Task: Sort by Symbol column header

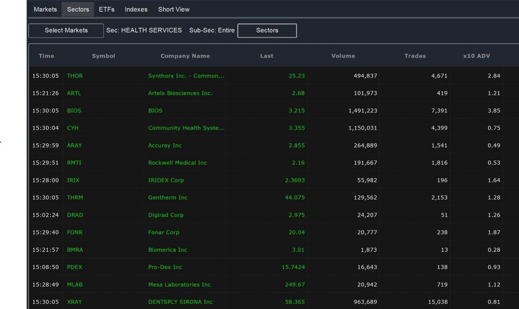Action: tap(103, 56)
